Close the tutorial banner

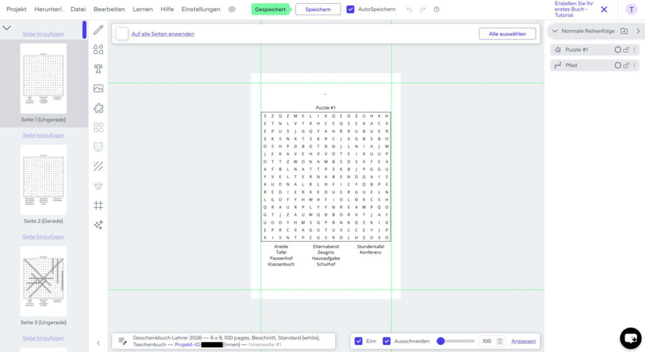(604, 9)
